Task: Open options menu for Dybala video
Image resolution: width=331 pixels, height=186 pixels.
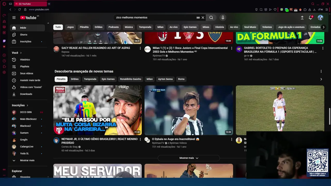Action: tap(232, 139)
